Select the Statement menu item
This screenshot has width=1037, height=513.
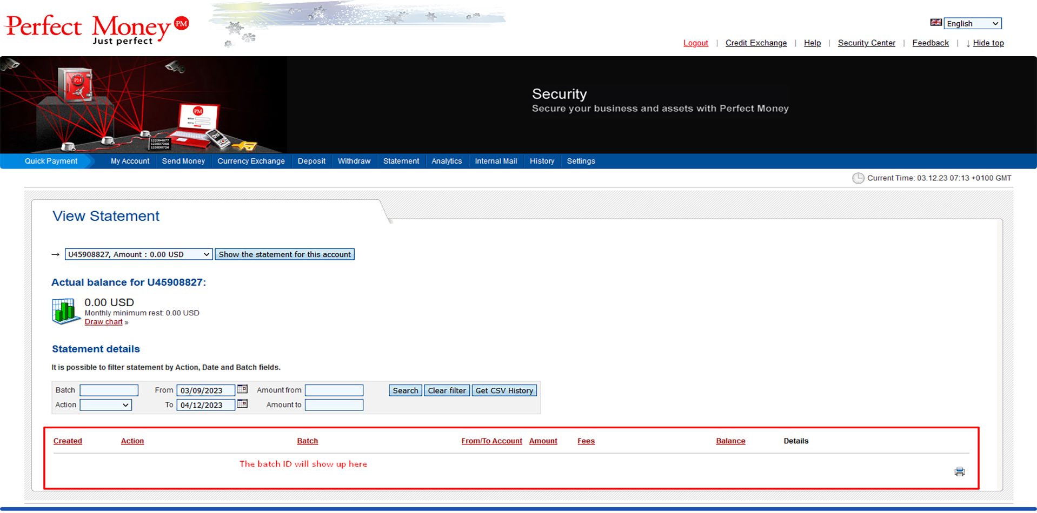(401, 161)
